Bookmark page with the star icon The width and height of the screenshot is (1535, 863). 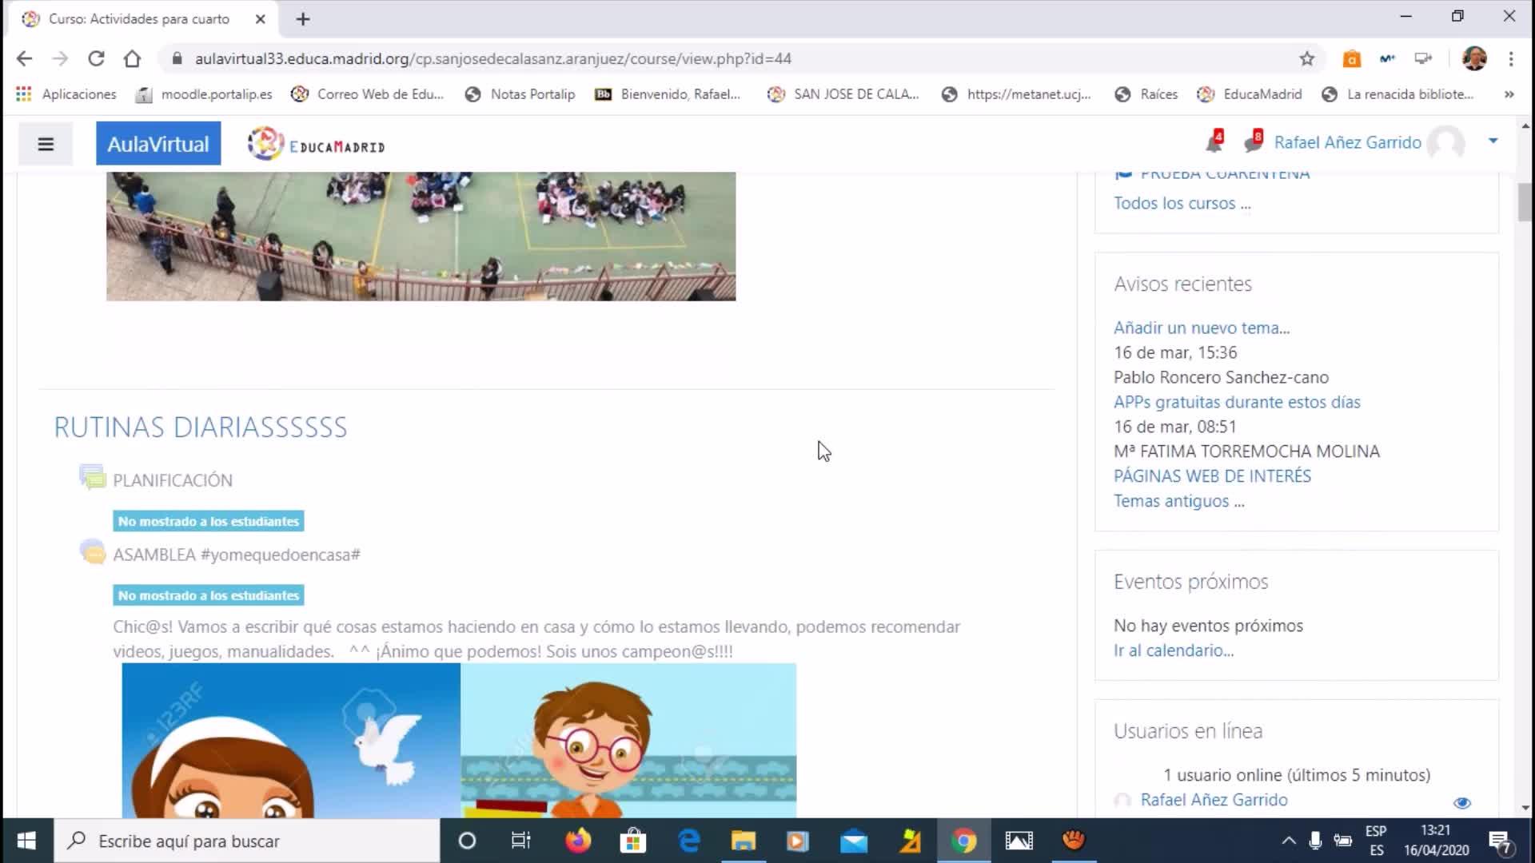(1306, 58)
